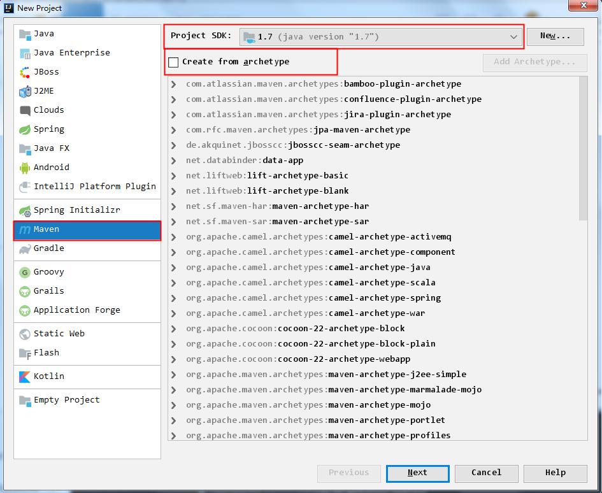This screenshot has height=493, width=602.
Task: Expand lift-archetype-basic entry
Action: (173, 176)
